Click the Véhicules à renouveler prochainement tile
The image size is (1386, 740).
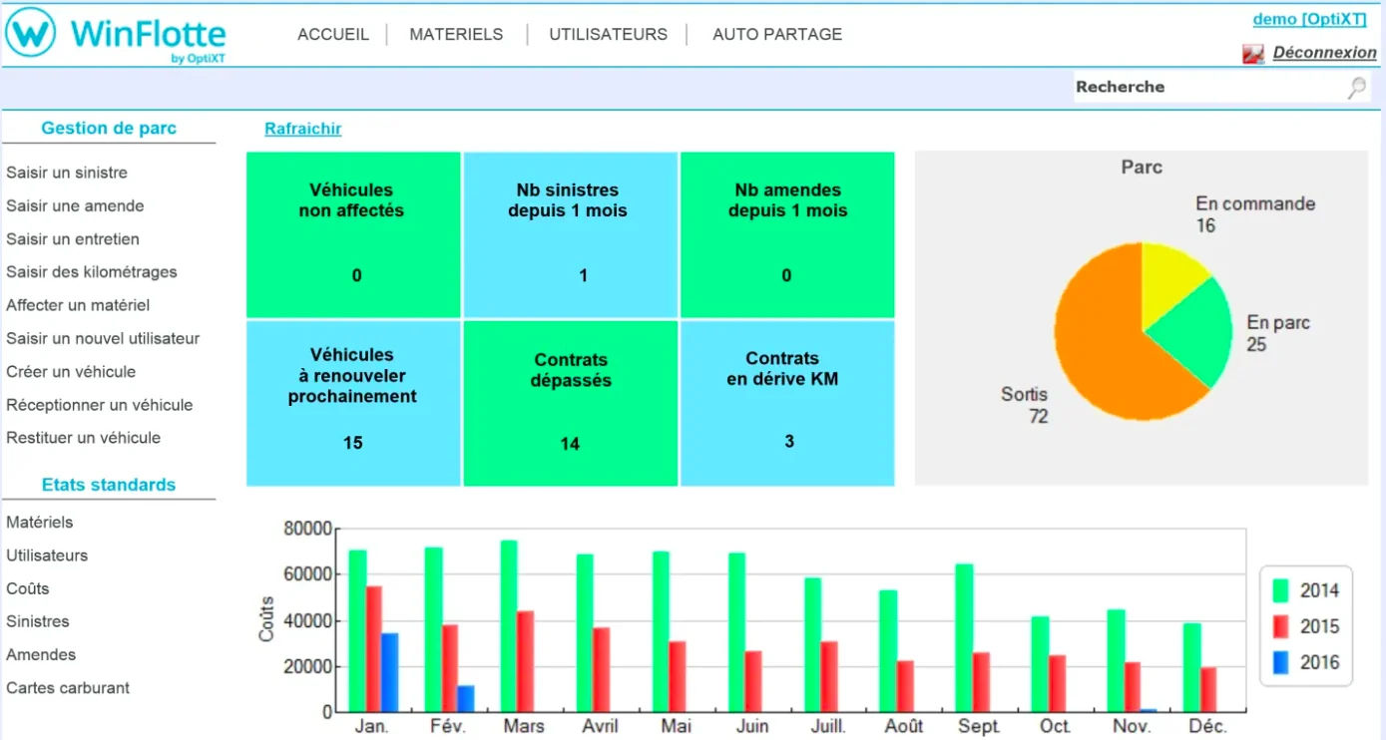(x=353, y=403)
